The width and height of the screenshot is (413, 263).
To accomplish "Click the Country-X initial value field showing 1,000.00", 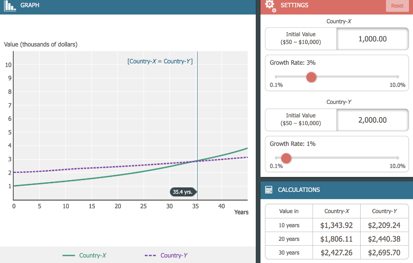I will tap(372, 39).
